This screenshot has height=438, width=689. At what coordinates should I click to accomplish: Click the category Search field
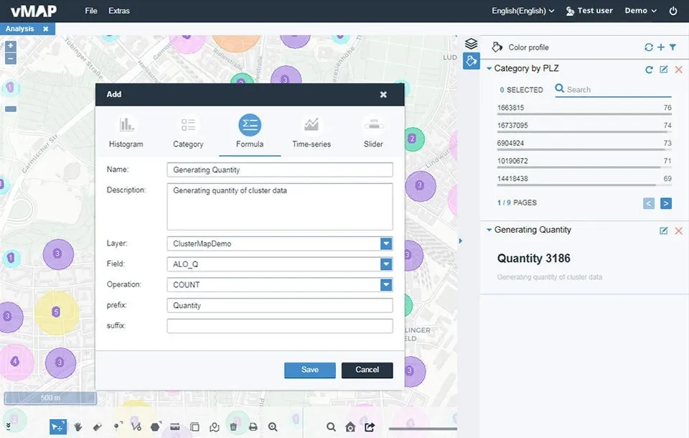point(614,89)
